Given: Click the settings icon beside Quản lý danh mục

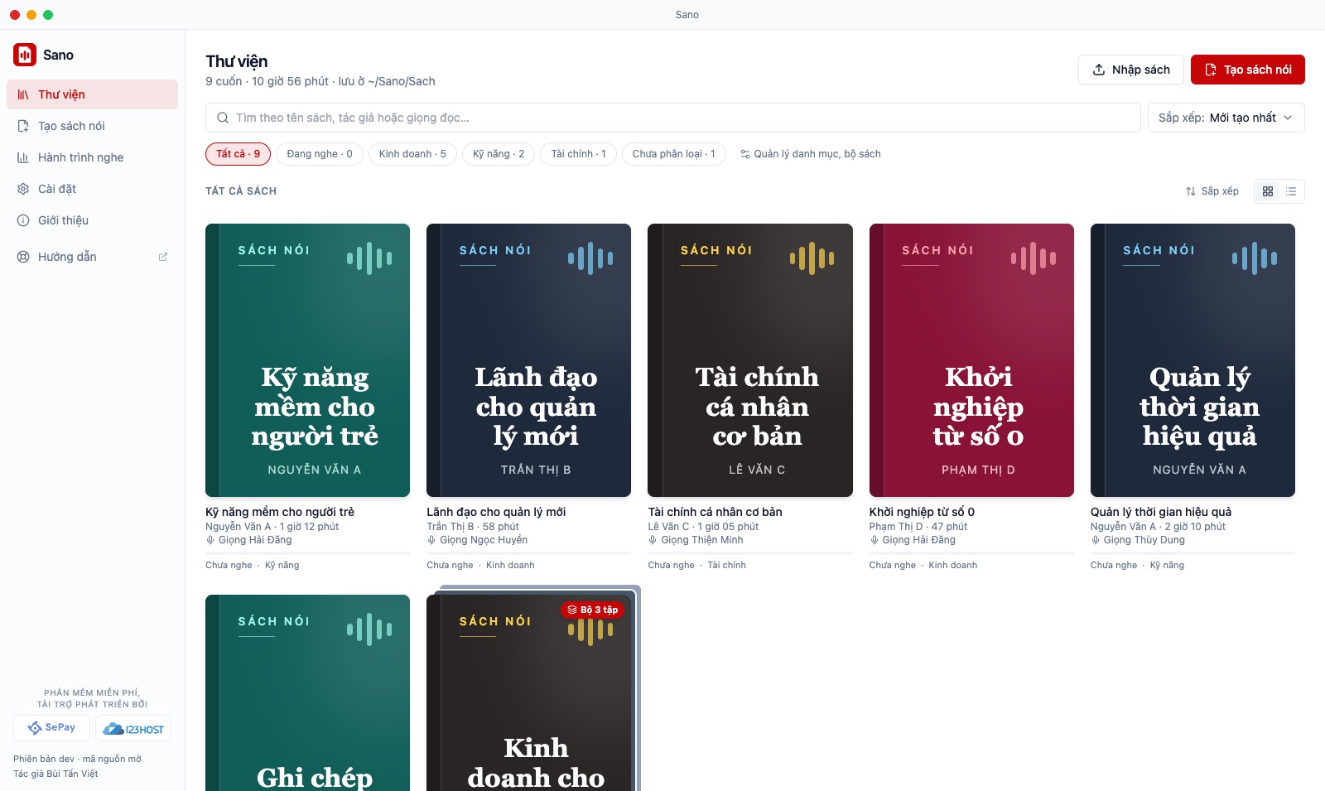Looking at the screenshot, I should [x=745, y=154].
